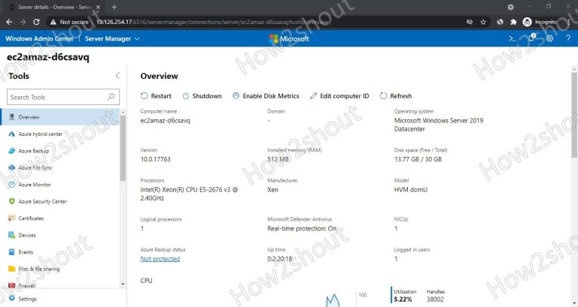
Task: Click the Not secure warning indicator
Action: (x=69, y=22)
